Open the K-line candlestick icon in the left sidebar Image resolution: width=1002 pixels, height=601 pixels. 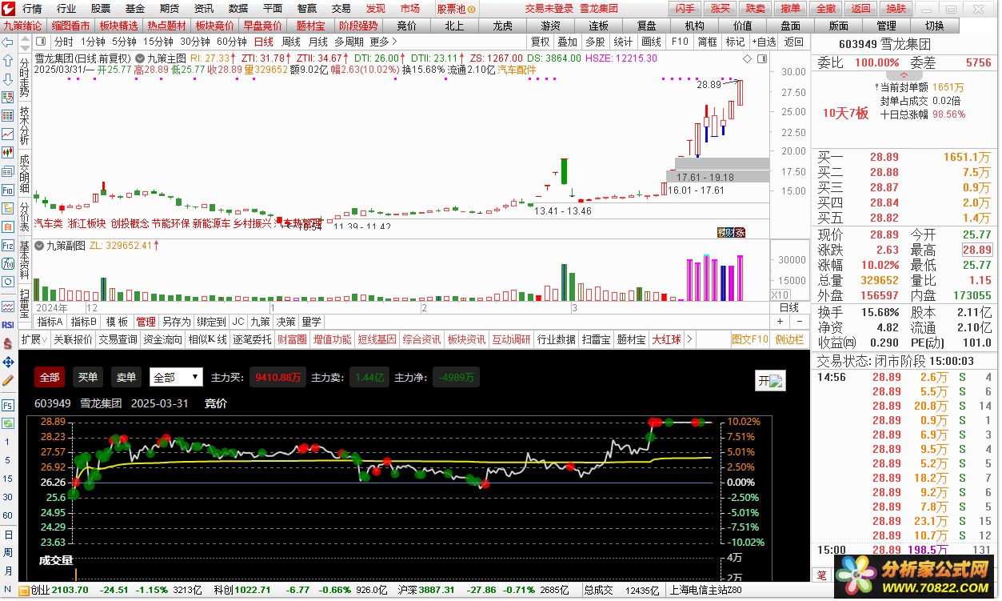point(8,152)
